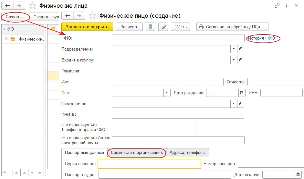Click the Дата выдачи date field
Screen dimensions: 304x179
coord(278,175)
